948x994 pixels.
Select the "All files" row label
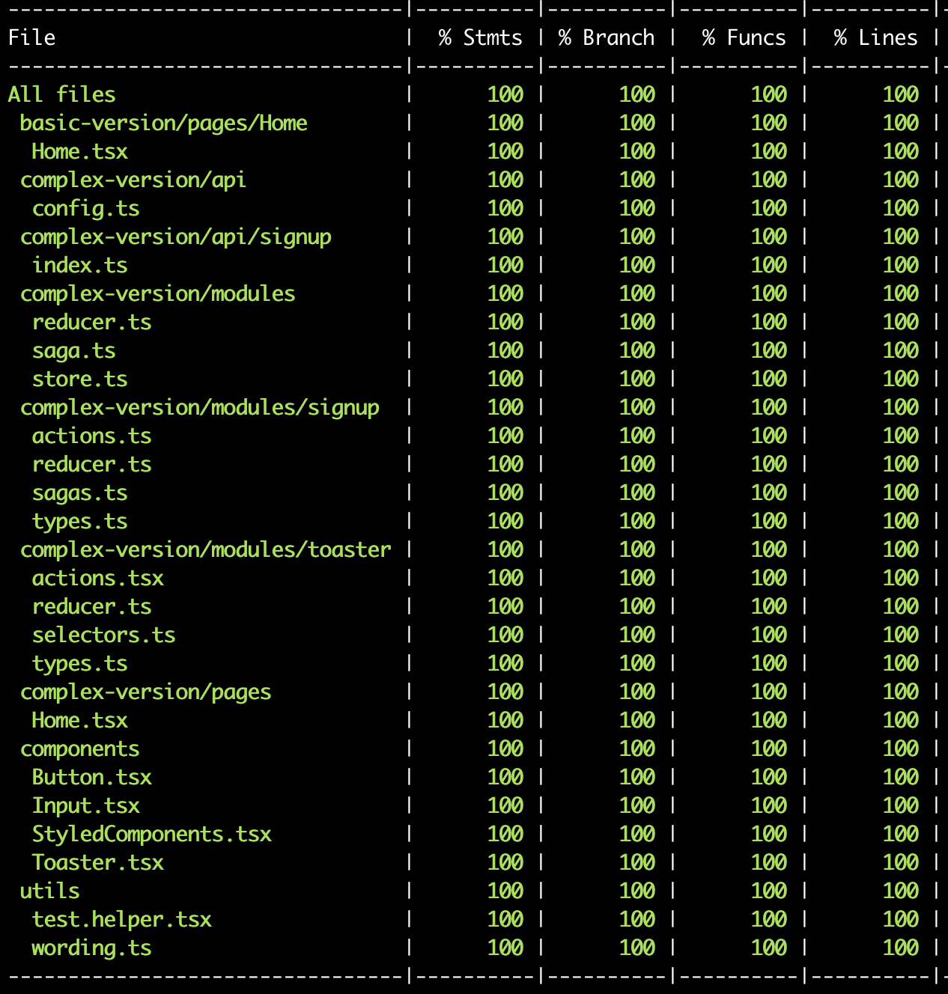[x=62, y=94]
